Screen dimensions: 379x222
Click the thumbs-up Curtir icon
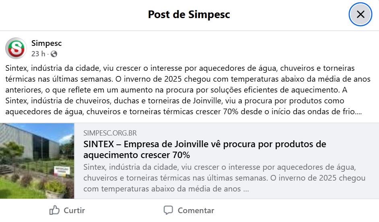54,210
